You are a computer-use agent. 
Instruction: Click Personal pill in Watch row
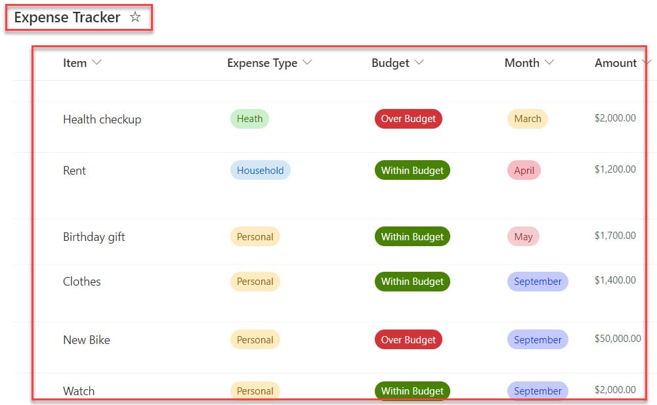(x=255, y=391)
